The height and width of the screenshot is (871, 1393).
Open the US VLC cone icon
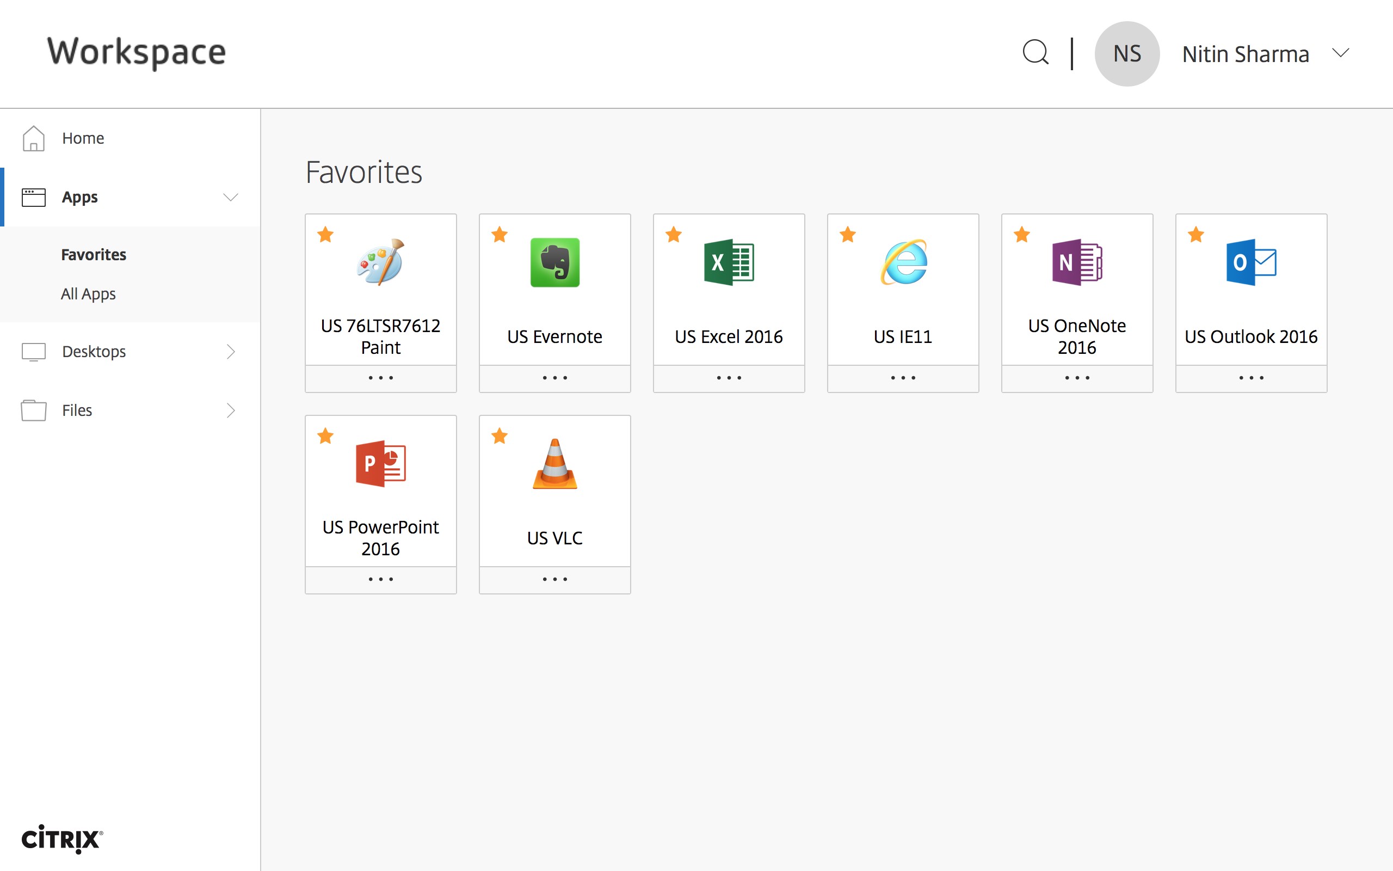point(554,464)
